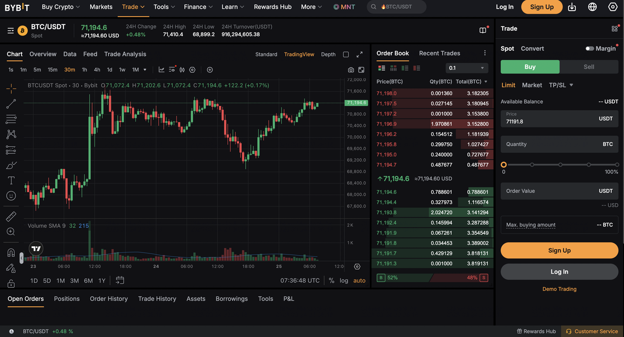Expand the TP/SL order type dropdown
Screen dimensions: 624x337
(x=561, y=85)
